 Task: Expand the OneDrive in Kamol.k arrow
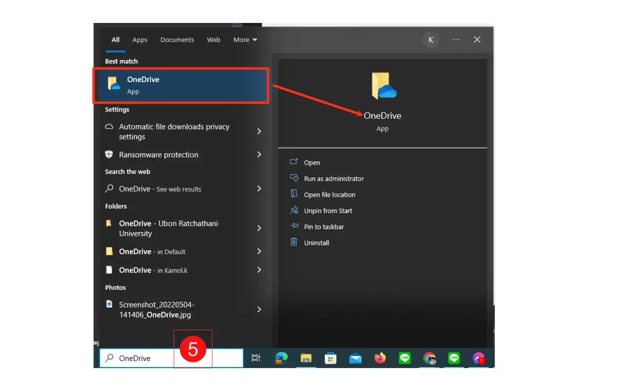[x=259, y=270]
